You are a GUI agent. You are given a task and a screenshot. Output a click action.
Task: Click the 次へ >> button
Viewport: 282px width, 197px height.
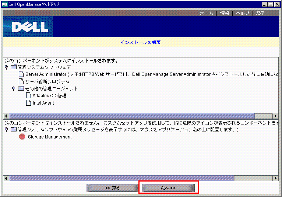point(168,188)
